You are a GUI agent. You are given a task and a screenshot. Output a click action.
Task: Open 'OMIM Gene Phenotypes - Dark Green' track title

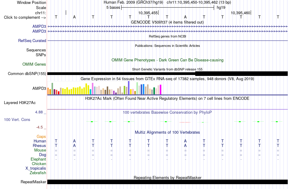[167, 60]
